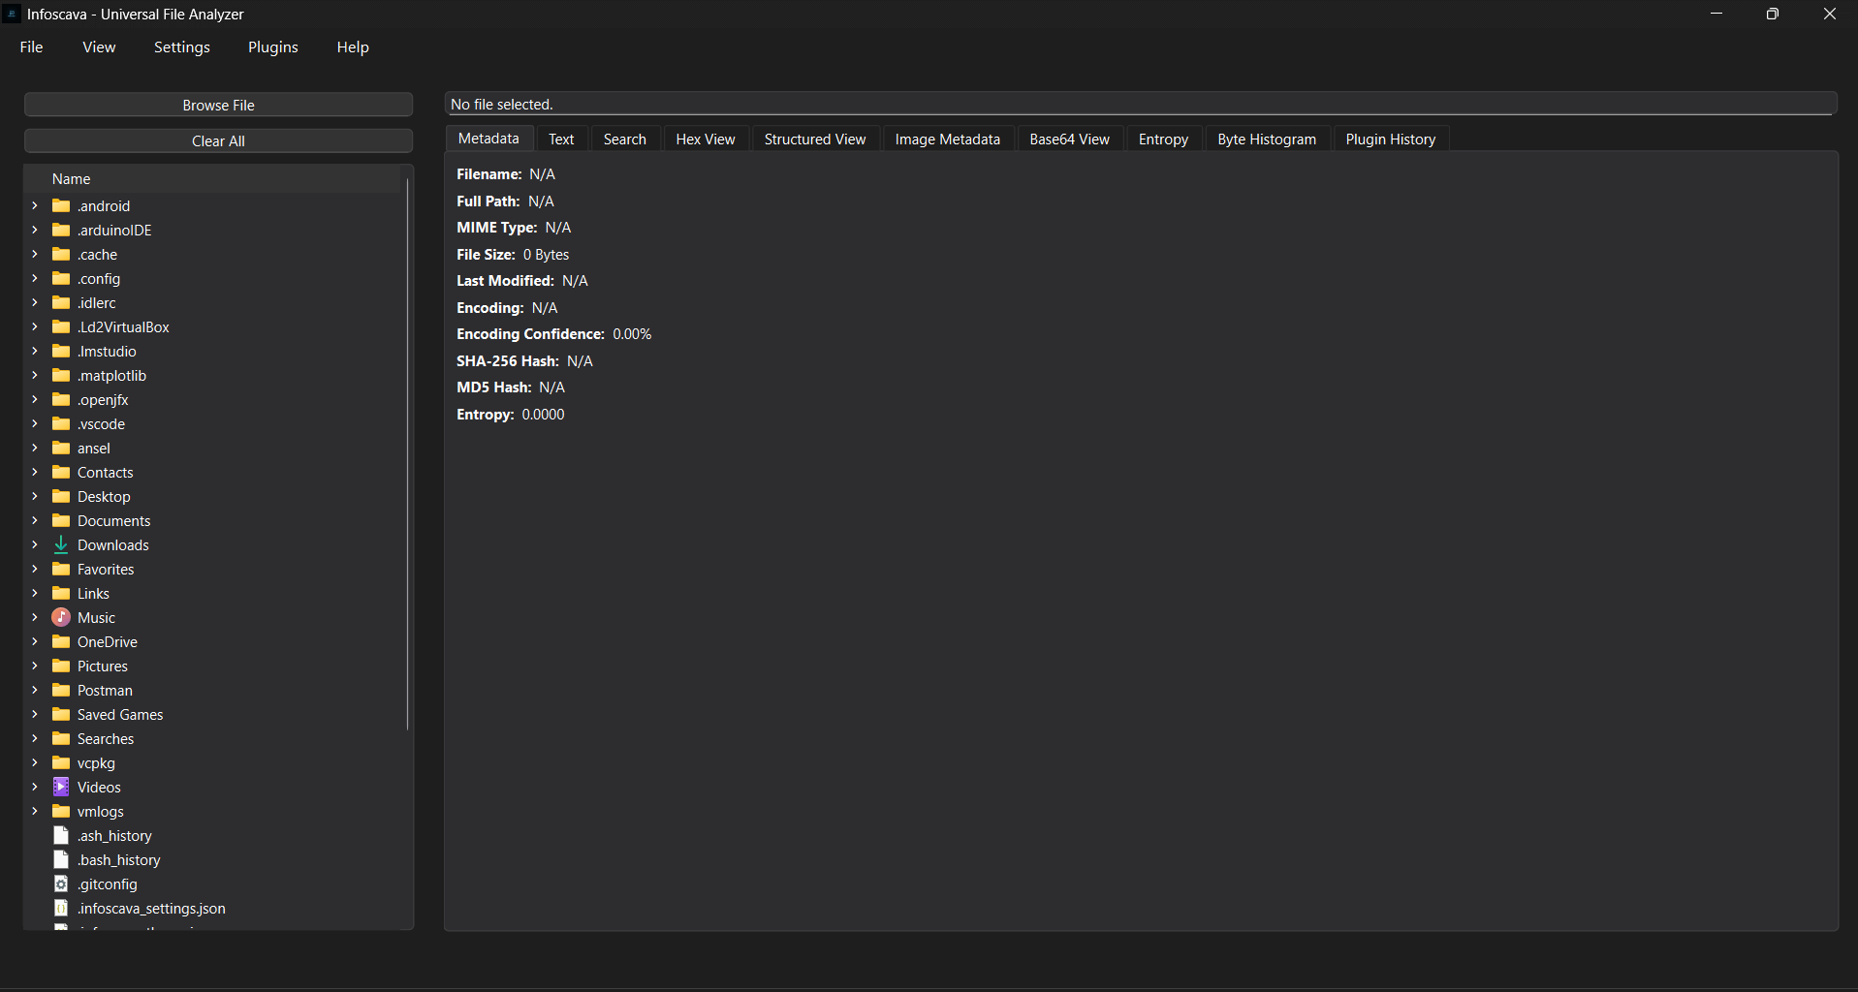Click the file tree vertical scrollbar
This screenshot has width=1858, height=992.
(407, 454)
